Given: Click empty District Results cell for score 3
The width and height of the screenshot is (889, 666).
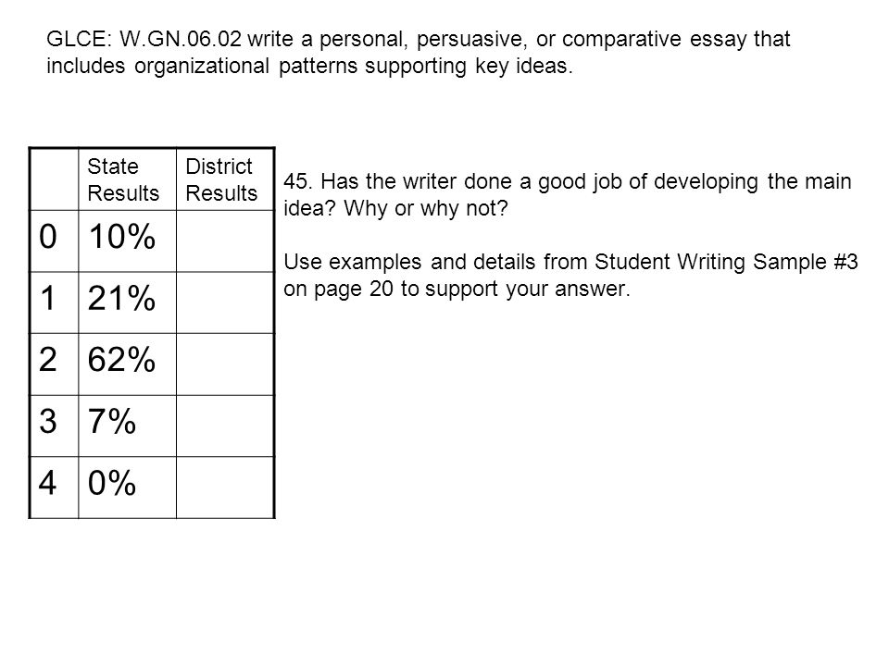Looking at the screenshot, I should pos(225,425).
